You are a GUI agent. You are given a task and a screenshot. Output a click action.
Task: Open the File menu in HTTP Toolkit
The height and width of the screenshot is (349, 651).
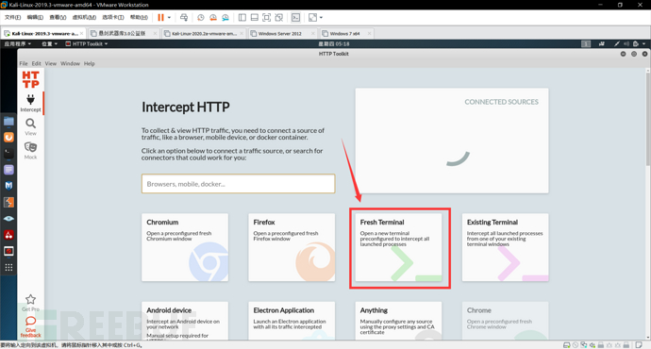(24, 63)
